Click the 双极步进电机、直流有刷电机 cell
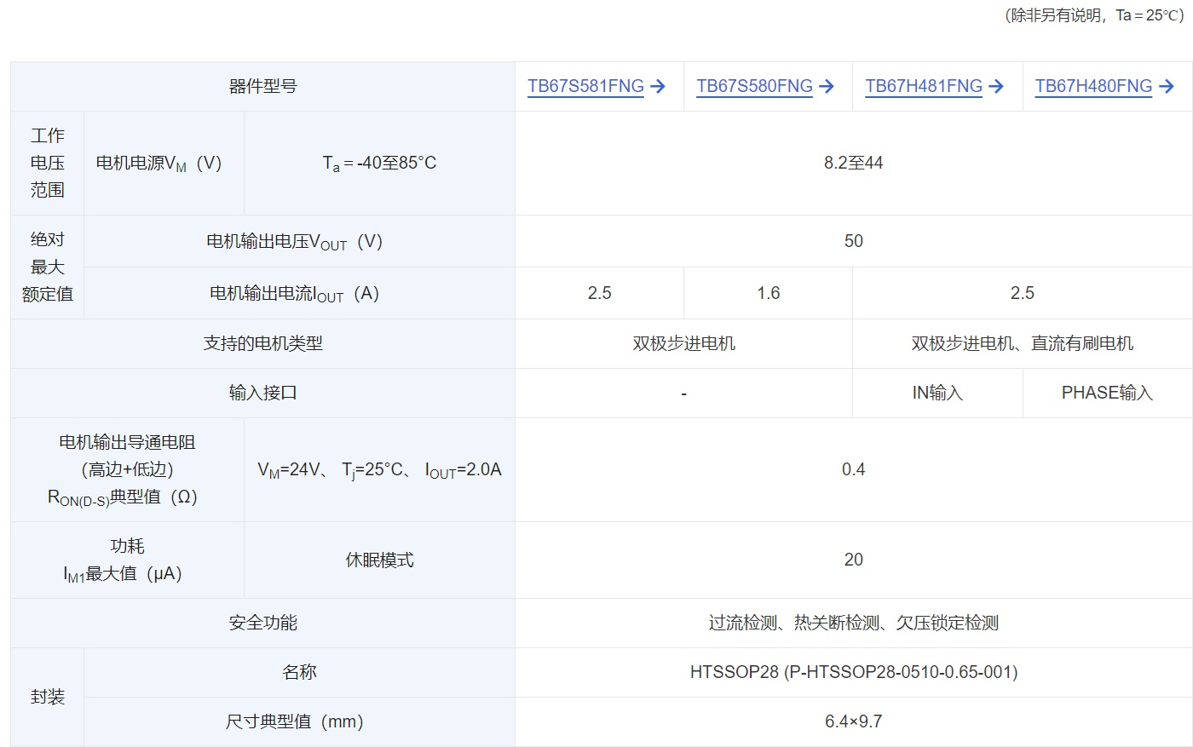The height and width of the screenshot is (747, 1193). click(1022, 343)
